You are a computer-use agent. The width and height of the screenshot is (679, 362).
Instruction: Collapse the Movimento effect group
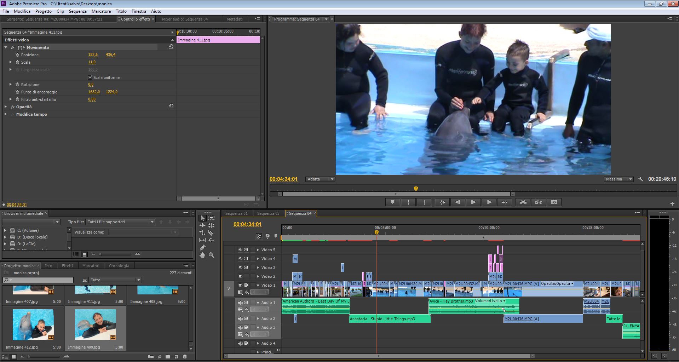tap(6, 47)
